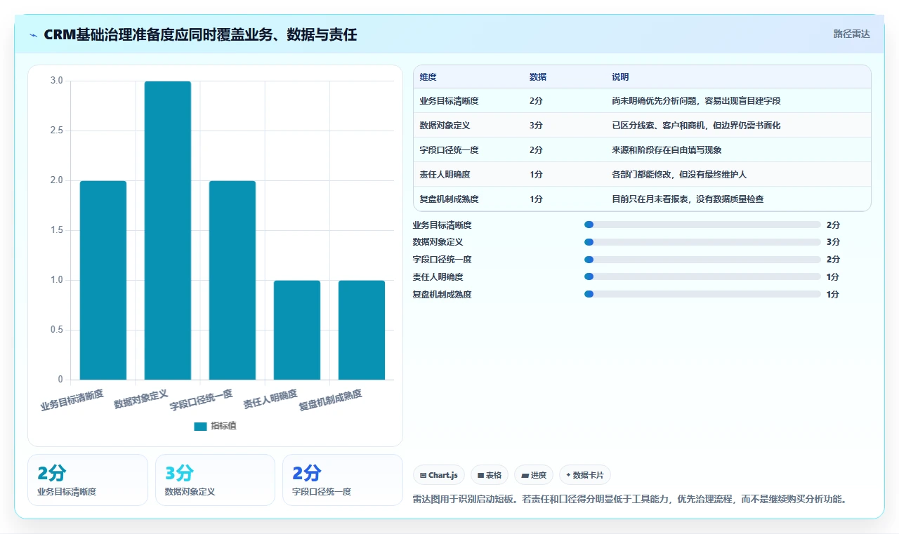This screenshot has height=534, width=899.
Task: Toggle the 指标值 legend item in chart
Action: (x=215, y=426)
